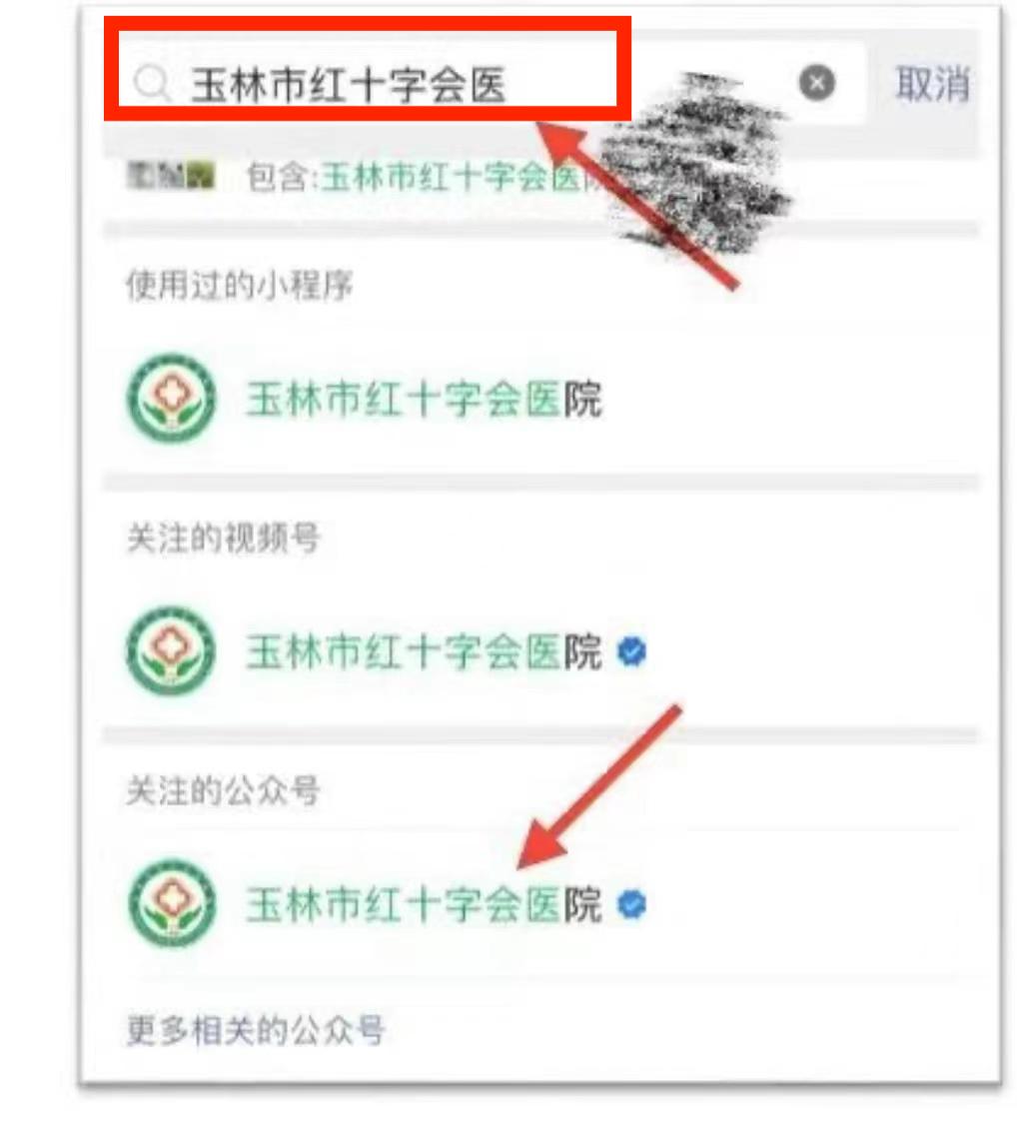The height and width of the screenshot is (1146, 1017).
Task: Clear the search text with X icon
Action: 817,82
